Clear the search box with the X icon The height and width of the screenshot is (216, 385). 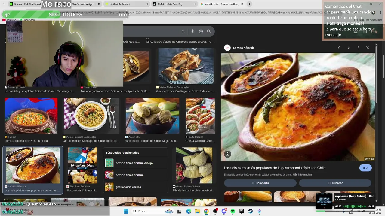pos(183,31)
